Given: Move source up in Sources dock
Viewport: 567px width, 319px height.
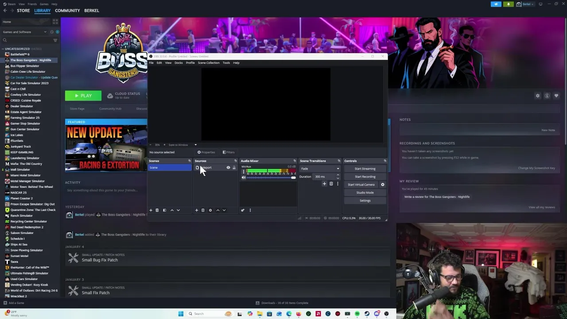Looking at the screenshot, I should coord(217,210).
